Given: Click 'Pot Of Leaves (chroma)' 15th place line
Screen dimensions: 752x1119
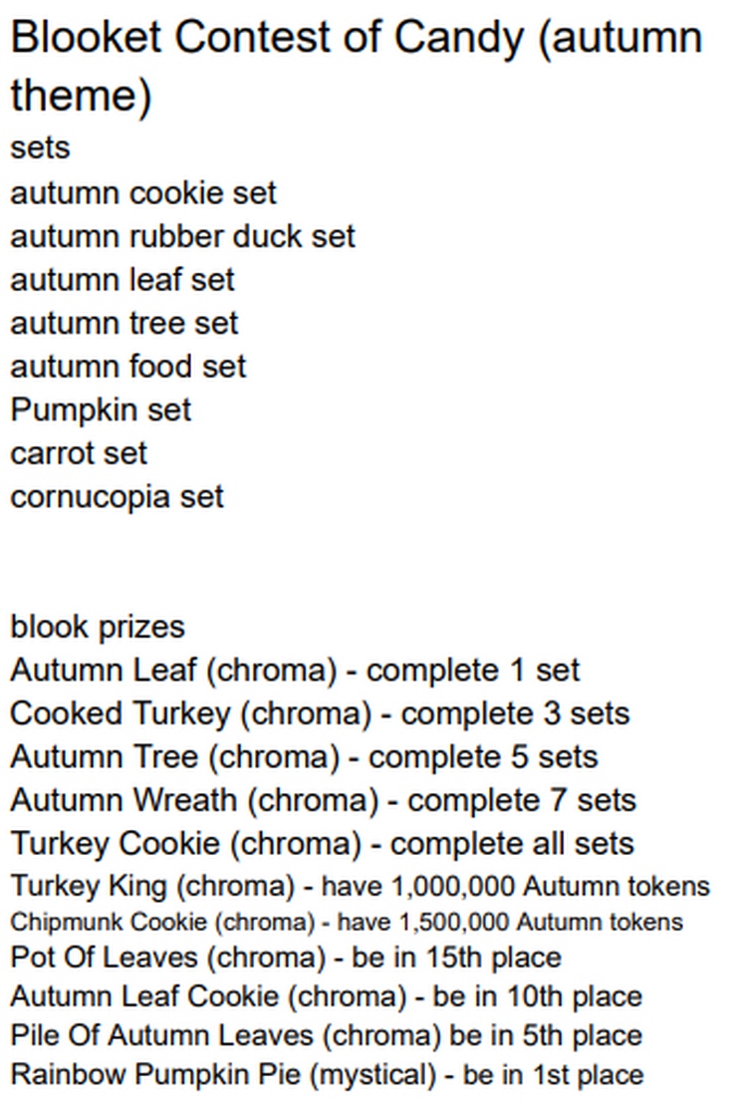Looking at the screenshot, I should coord(286,959).
